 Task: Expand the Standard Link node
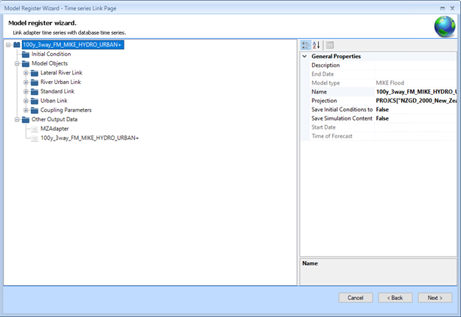pyautogui.click(x=26, y=92)
